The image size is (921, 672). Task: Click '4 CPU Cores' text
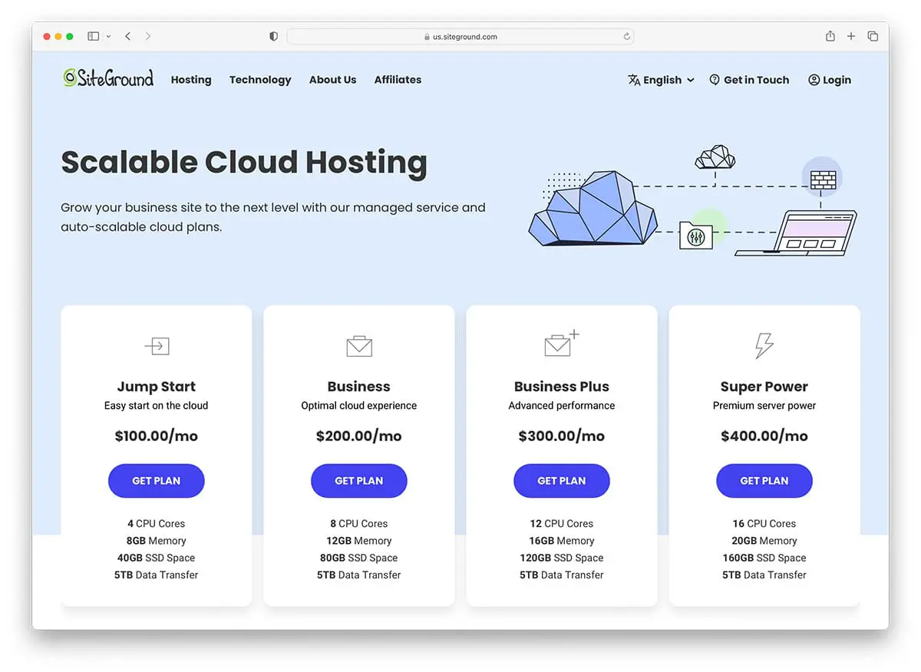pyautogui.click(x=157, y=524)
